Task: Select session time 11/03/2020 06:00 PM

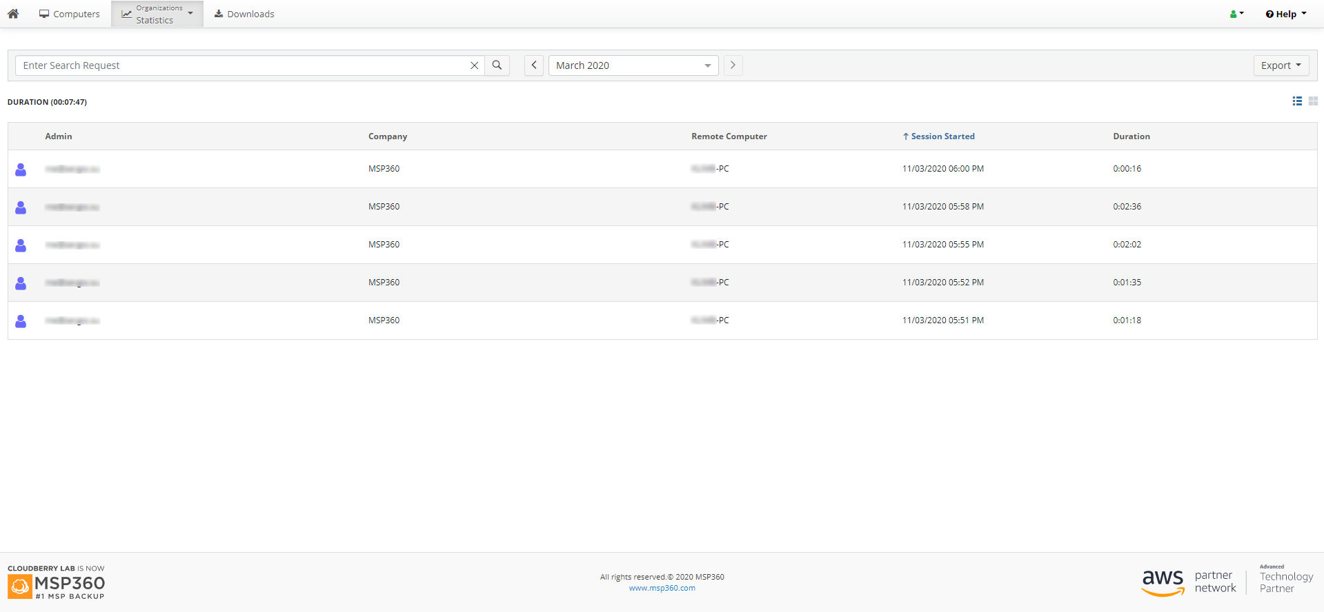Action: pyautogui.click(x=943, y=169)
